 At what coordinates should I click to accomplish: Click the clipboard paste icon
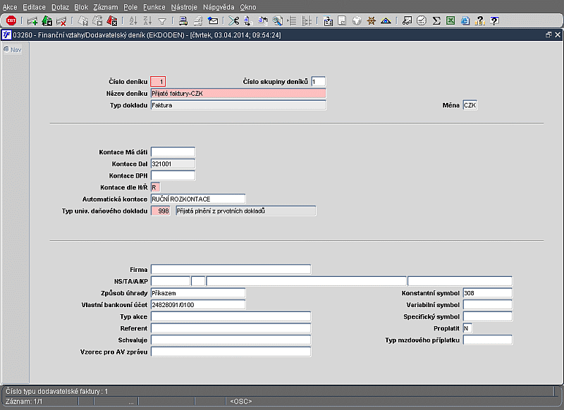click(x=328, y=21)
